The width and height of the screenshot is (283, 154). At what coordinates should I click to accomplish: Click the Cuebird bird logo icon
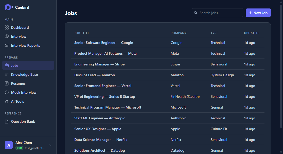8,7
